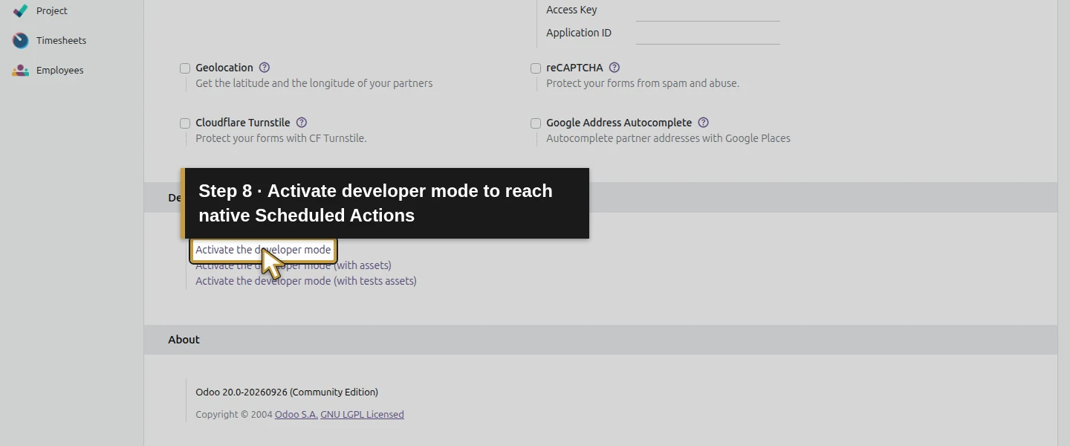Enable the Cloudflare Turnstile checkbox
The width and height of the screenshot is (1070, 446).
coord(185,123)
